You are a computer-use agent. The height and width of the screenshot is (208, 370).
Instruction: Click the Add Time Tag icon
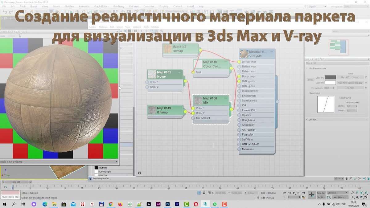coord(257,197)
